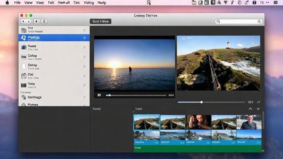Click the camera icon beside 'Reees'
This screenshot has height=159, width=283.
coord(24,47)
